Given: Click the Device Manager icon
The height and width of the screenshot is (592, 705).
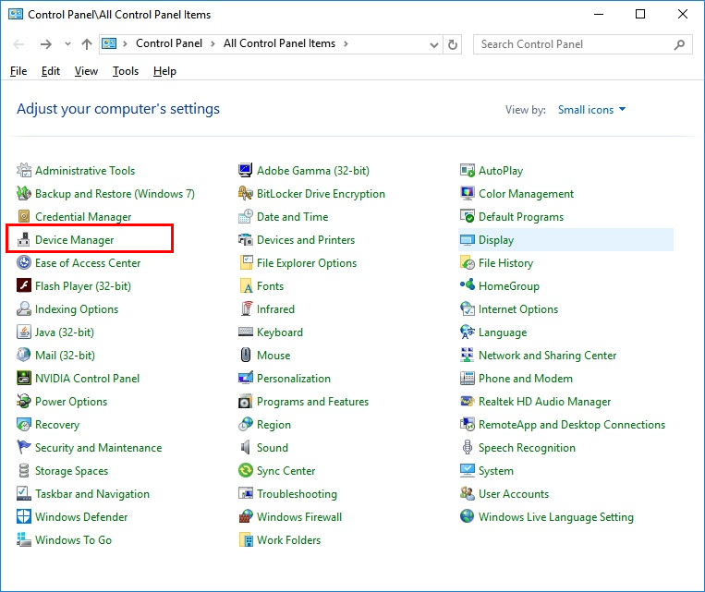Looking at the screenshot, I should [24, 240].
